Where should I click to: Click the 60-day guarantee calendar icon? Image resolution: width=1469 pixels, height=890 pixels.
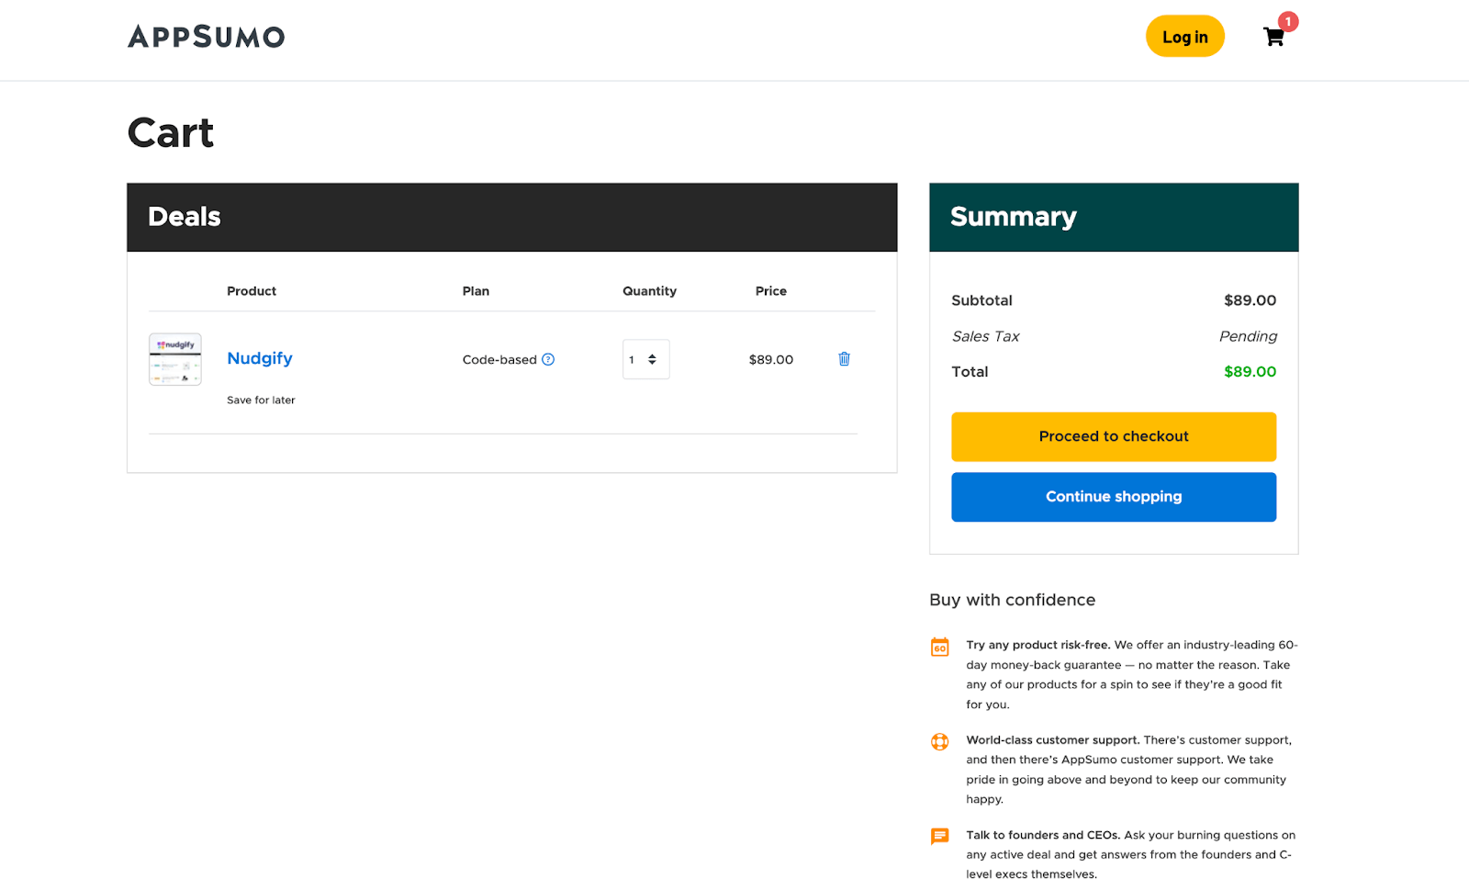(940, 647)
